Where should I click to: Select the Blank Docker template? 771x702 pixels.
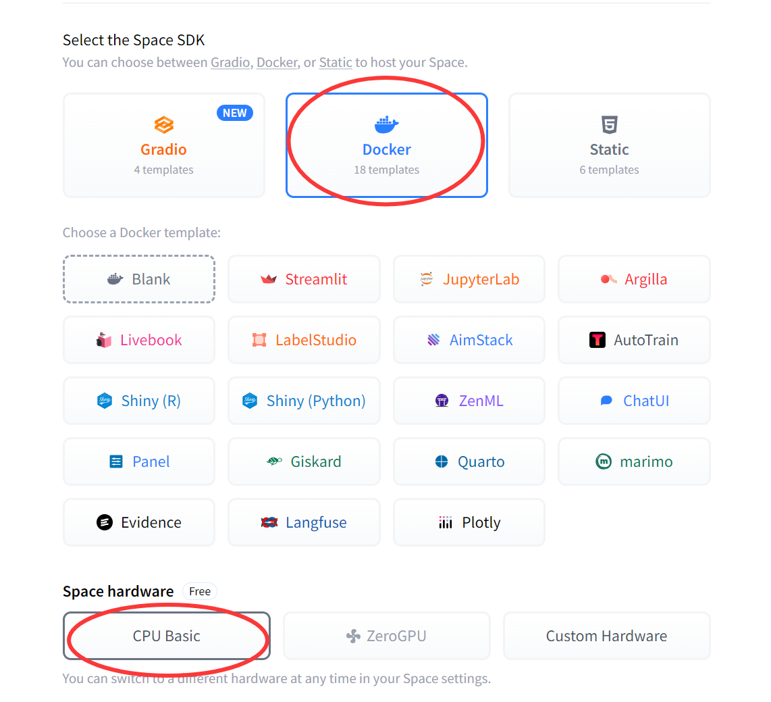point(139,279)
